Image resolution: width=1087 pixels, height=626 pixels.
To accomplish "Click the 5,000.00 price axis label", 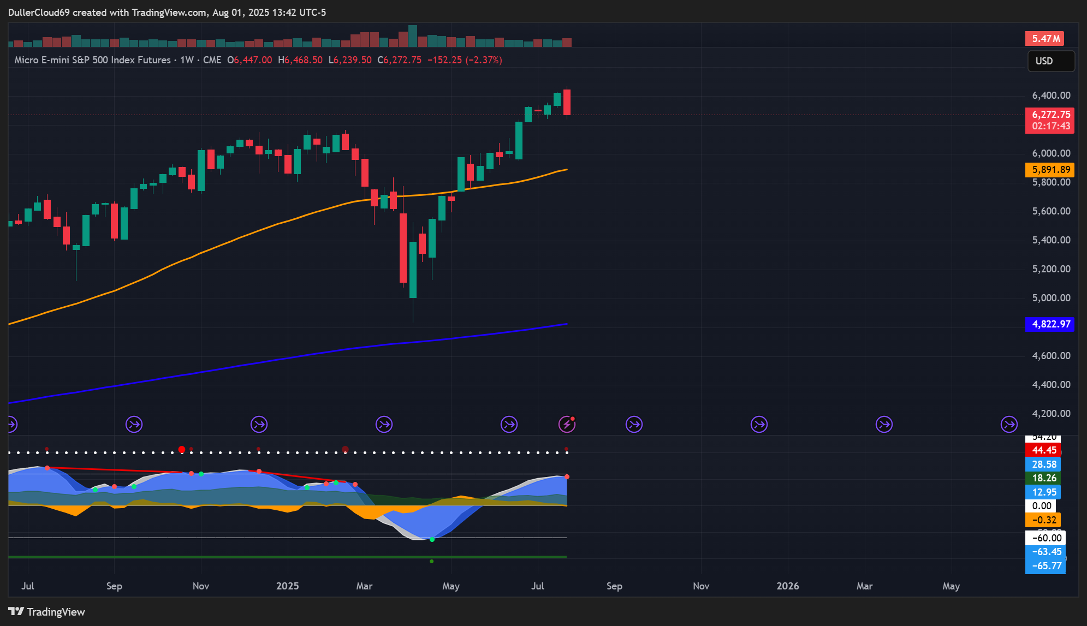I will click(x=1051, y=298).
